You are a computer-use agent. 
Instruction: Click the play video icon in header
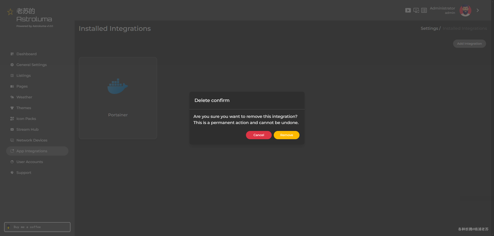(408, 10)
